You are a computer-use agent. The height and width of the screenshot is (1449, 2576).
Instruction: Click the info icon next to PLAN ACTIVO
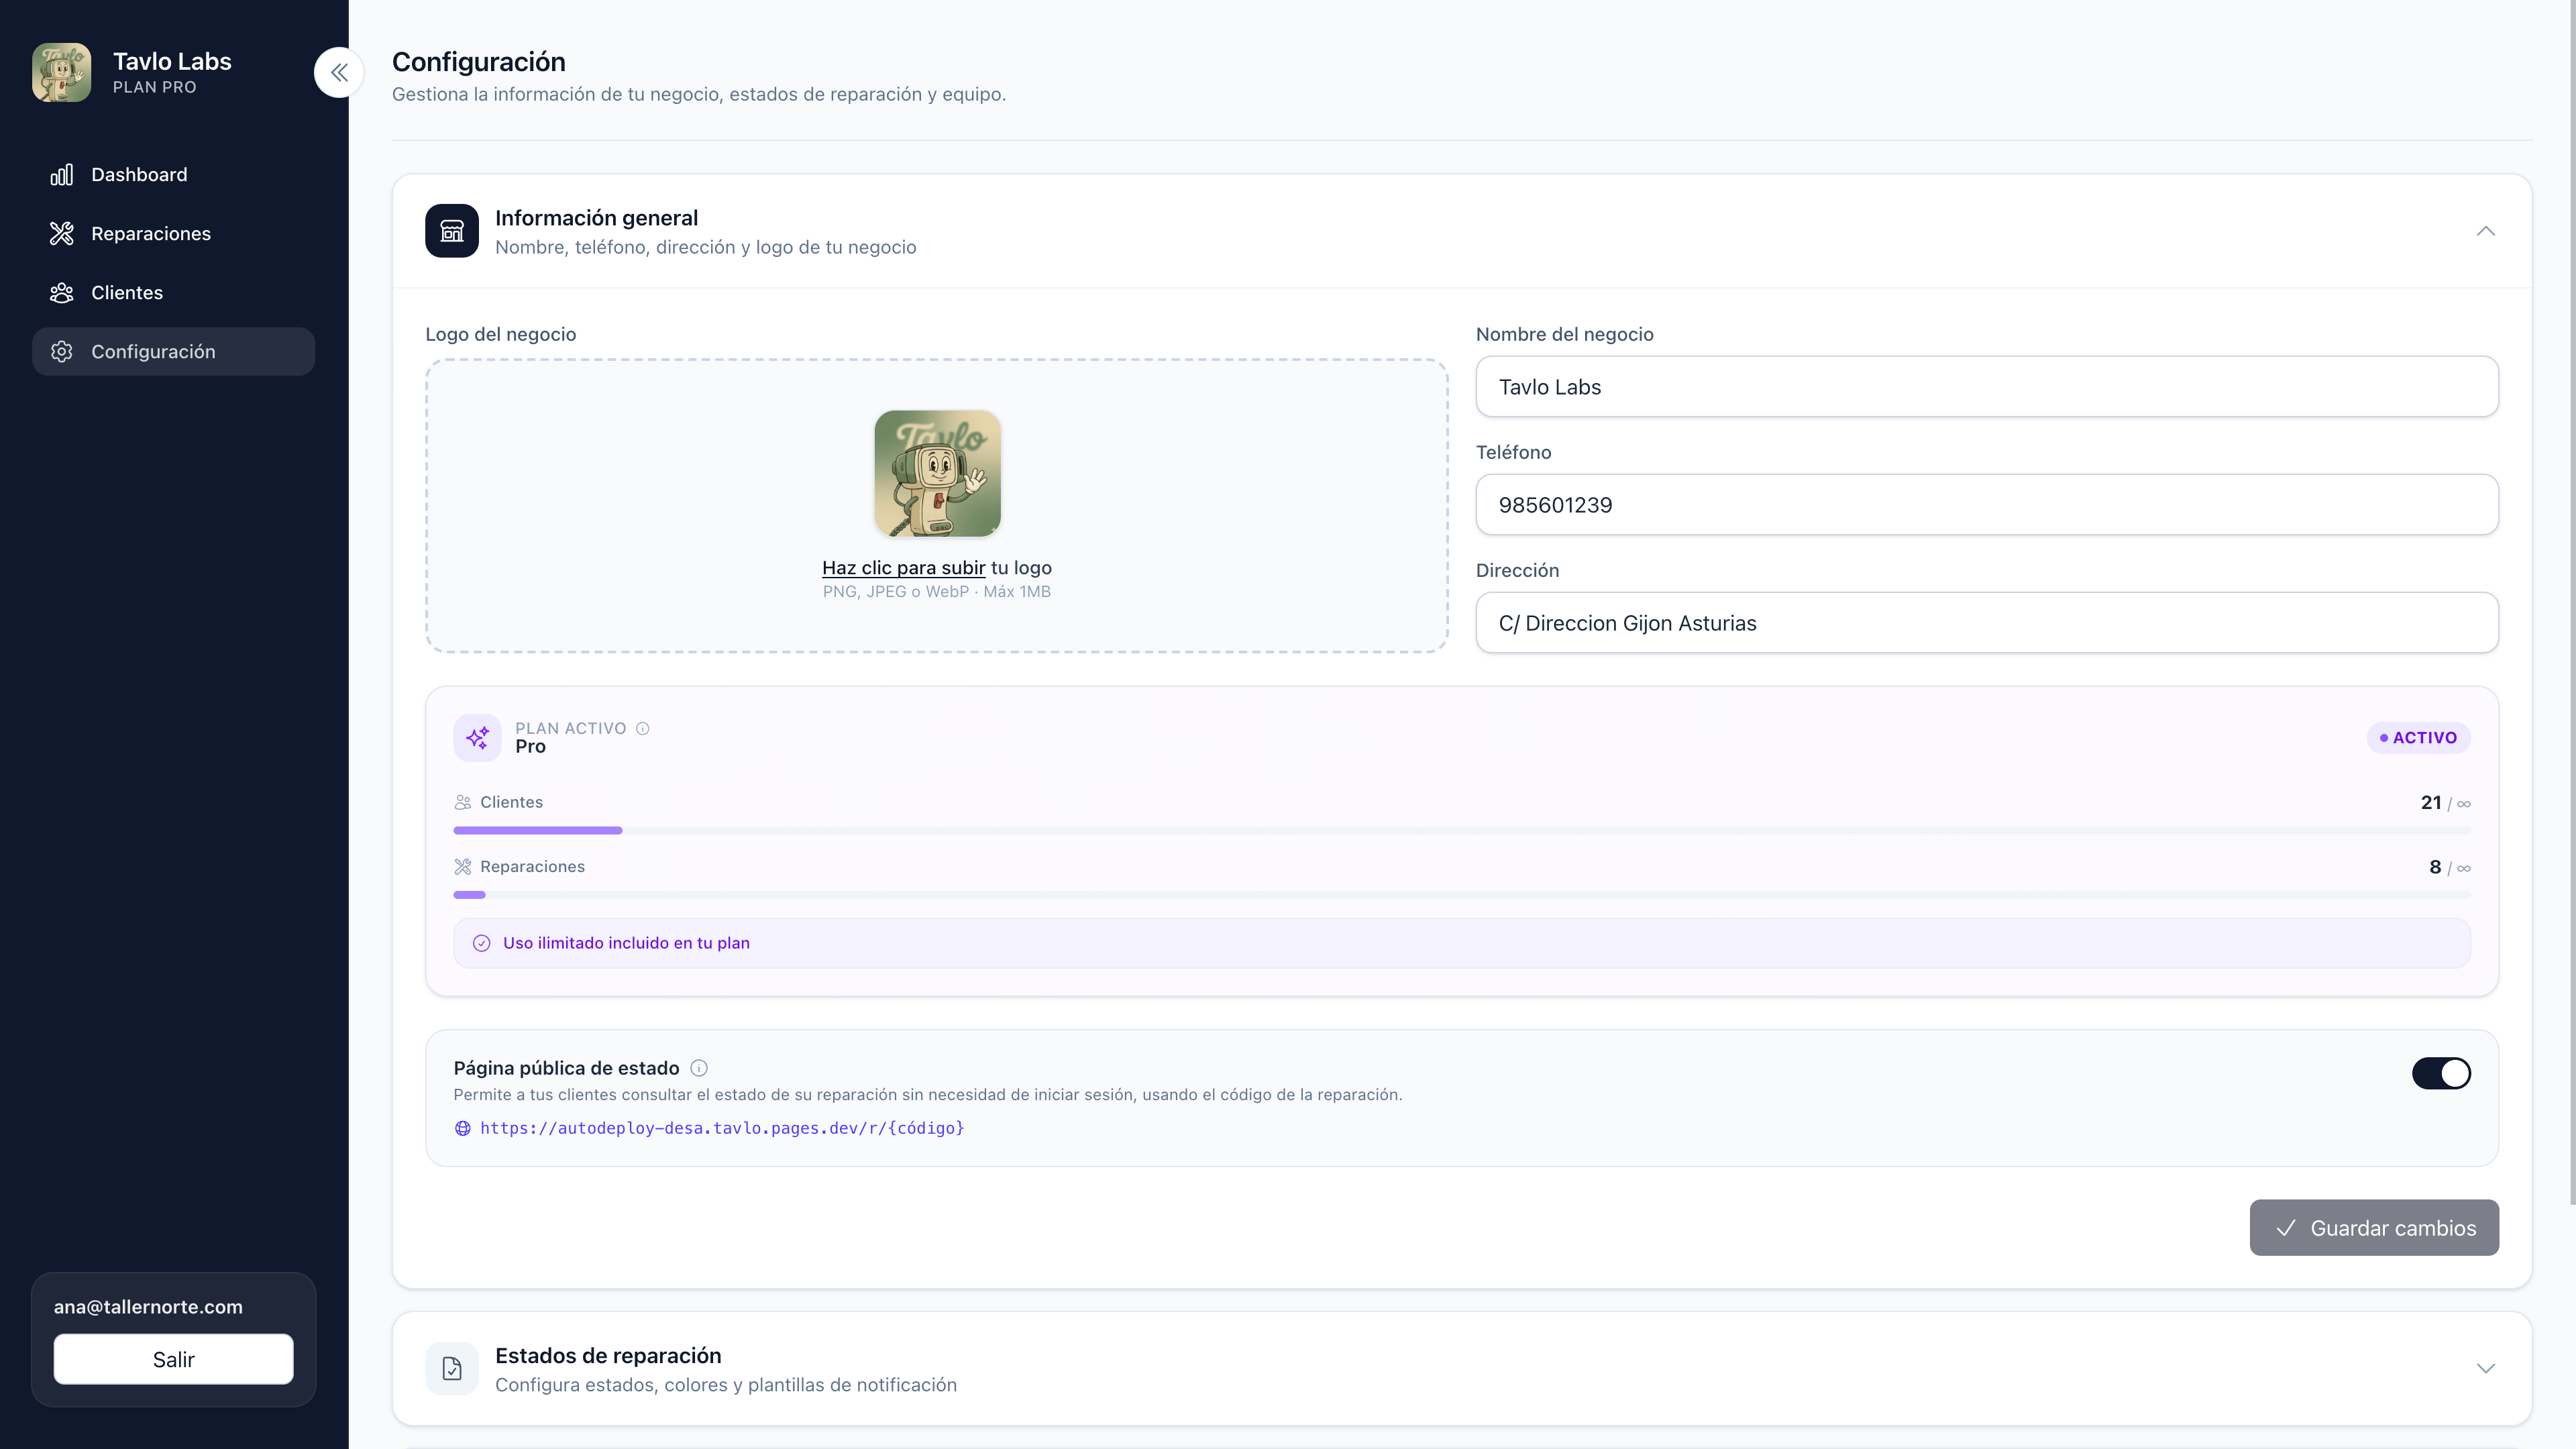pyautogui.click(x=643, y=728)
